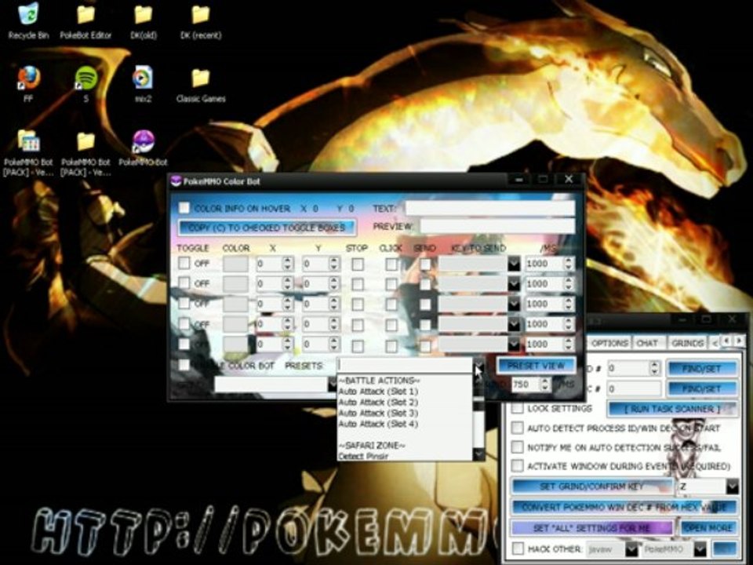Select the PokeMMO Bot [PACK] icon with the spreadsheet overlay
Image resolution: width=753 pixels, height=565 pixels.
click(x=29, y=141)
